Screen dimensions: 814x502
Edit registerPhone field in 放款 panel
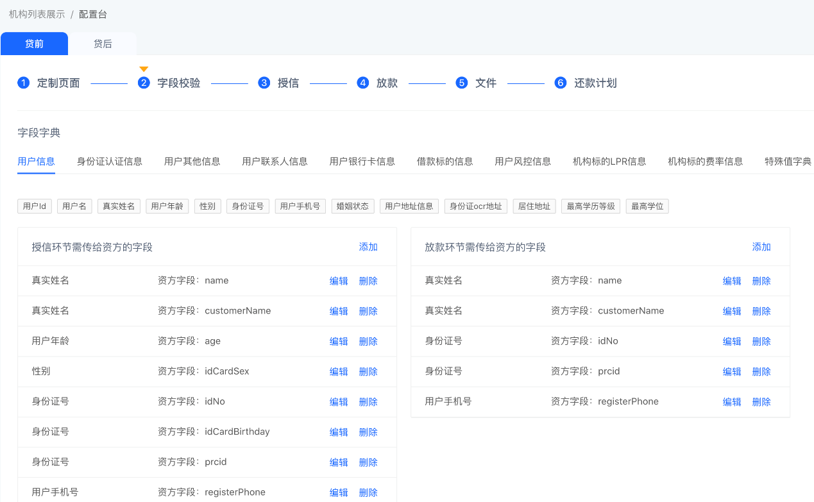tap(731, 401)
